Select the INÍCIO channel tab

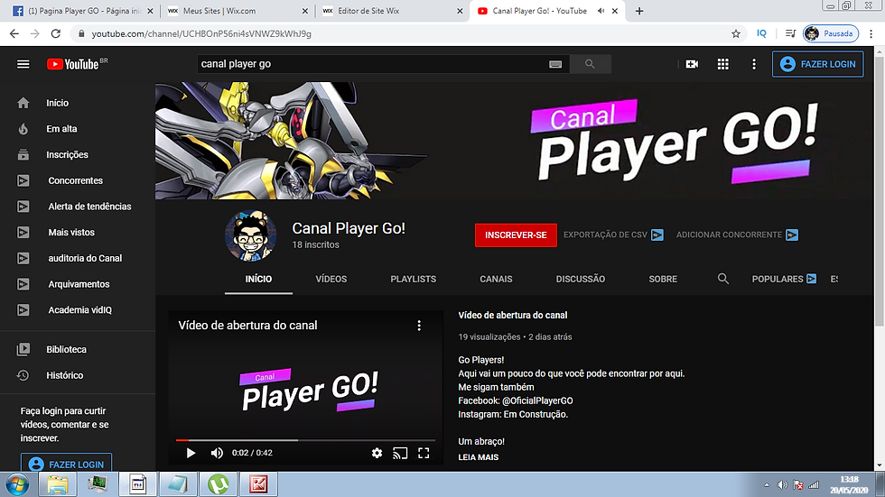(258, 280)
